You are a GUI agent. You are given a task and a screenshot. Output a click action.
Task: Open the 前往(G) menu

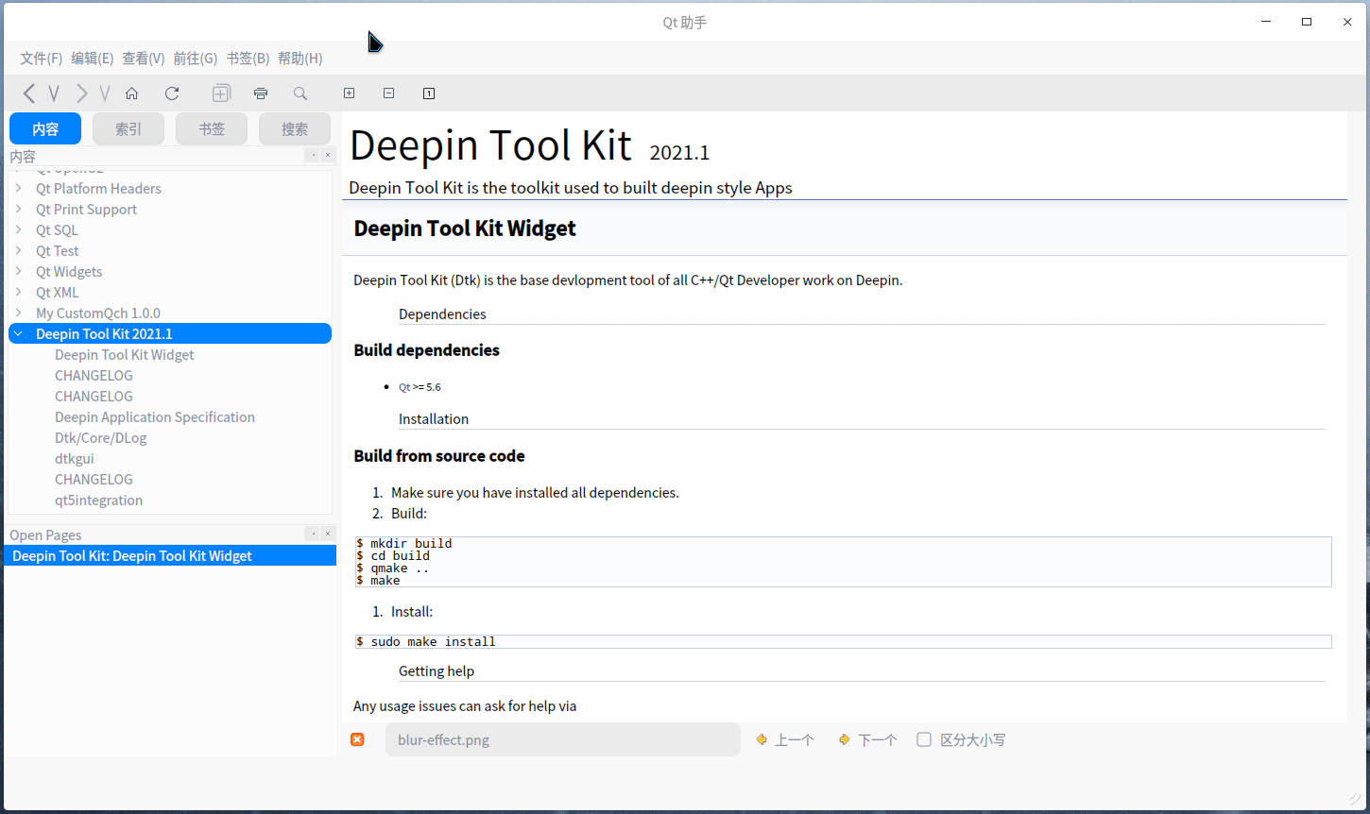(195, 59)
